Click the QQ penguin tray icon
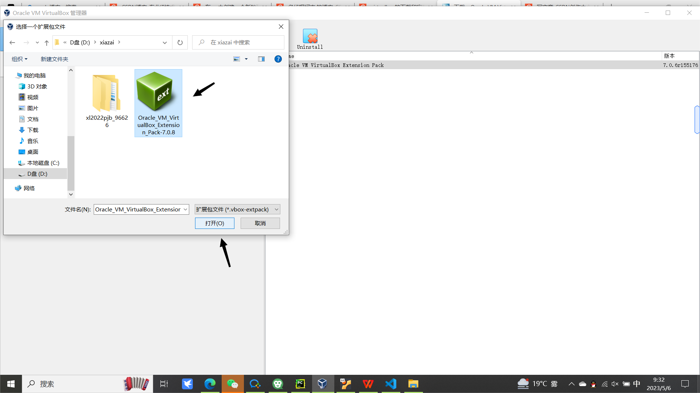The width and height of the screenshot is (700, 393). coord(594,384)
